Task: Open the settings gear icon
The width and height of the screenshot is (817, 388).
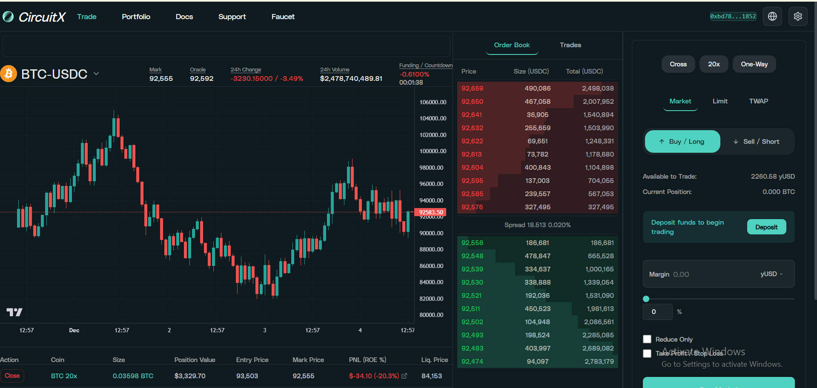Action: pyautogui.click(x=798, y=16)
